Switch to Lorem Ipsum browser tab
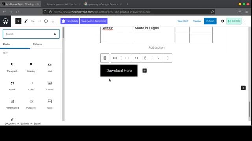This screenshot has width=252, height=141. click(62, 4)
